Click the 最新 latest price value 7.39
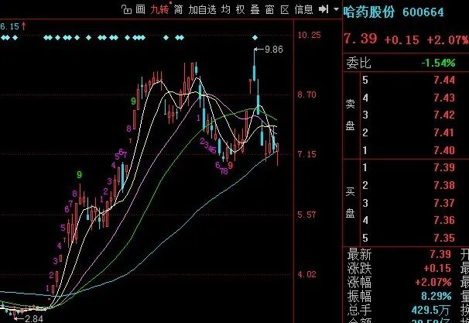469x323 pixels. tap(440, 254)
